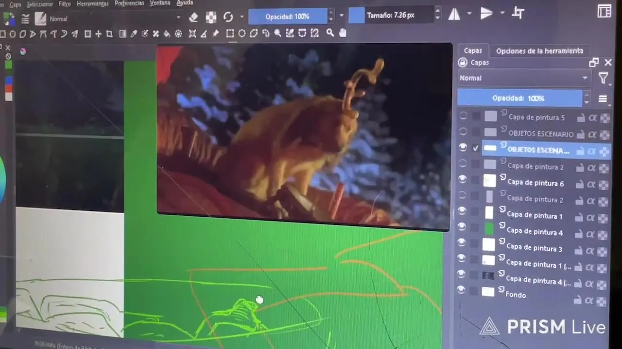Switch to the Capas tab
Viewport: 622px width, 349px height.
pos(473,50)
